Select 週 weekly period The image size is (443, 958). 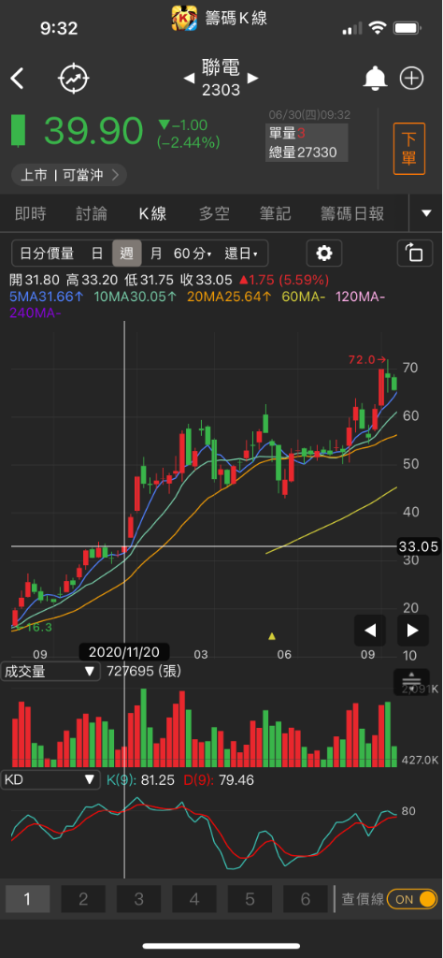tap(127, 253)
